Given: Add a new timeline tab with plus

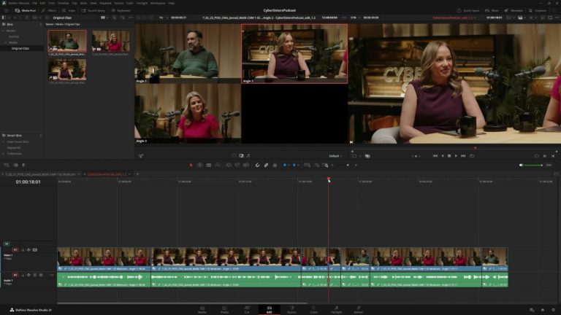Looking at the screenshot, I should click(x=137, y=174).
